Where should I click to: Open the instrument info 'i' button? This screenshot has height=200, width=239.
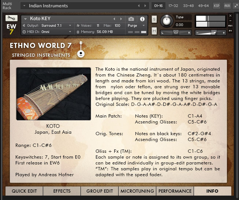[142, 19]
